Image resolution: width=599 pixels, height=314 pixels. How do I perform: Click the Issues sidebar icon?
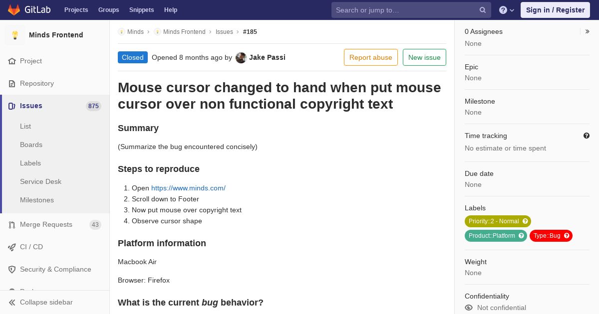(12, 106)
